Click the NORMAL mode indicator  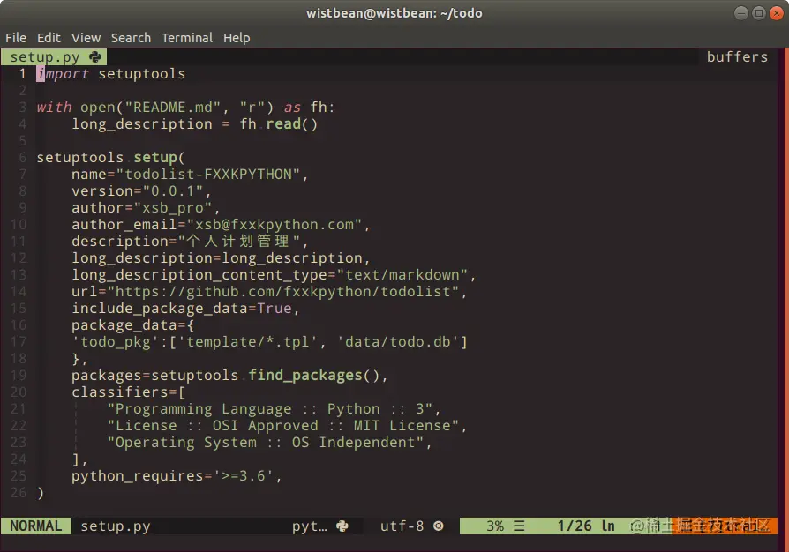[35, 526]
